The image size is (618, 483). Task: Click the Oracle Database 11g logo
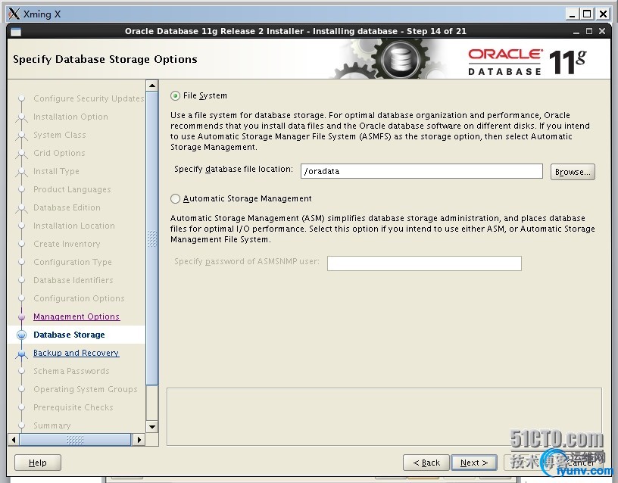pyautogui.click(x=527, y=61)
